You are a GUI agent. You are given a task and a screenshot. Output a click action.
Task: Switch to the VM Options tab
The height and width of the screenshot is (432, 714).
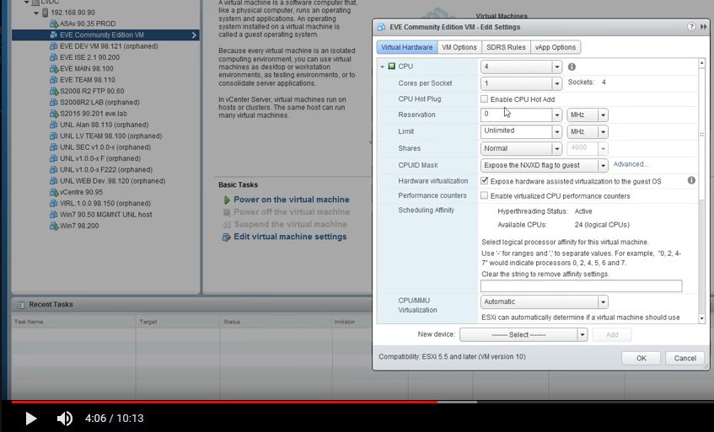click(x=459, y=47)
